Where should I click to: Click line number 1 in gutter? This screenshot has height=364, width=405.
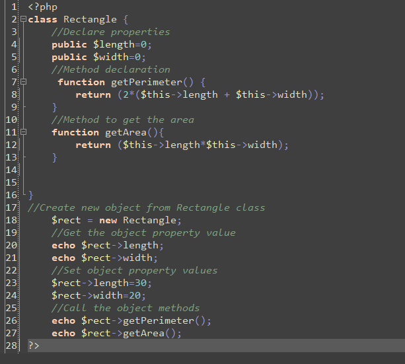point(15,7)
